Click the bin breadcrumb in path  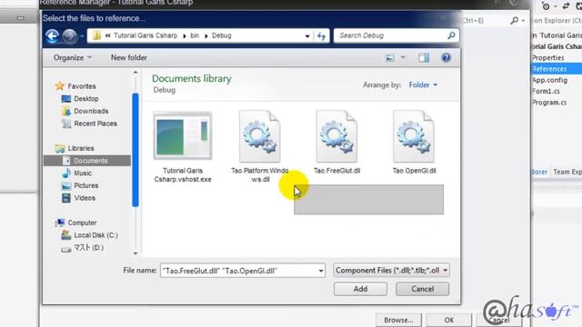195,35
